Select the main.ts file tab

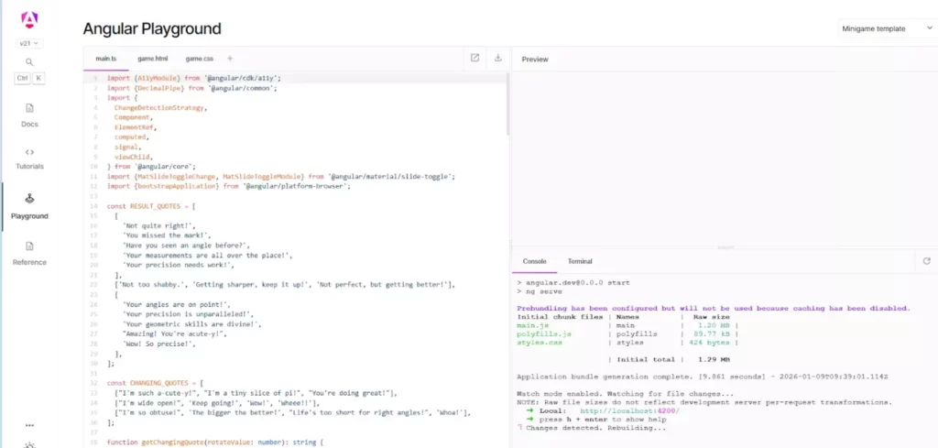[x=105, y=59]
